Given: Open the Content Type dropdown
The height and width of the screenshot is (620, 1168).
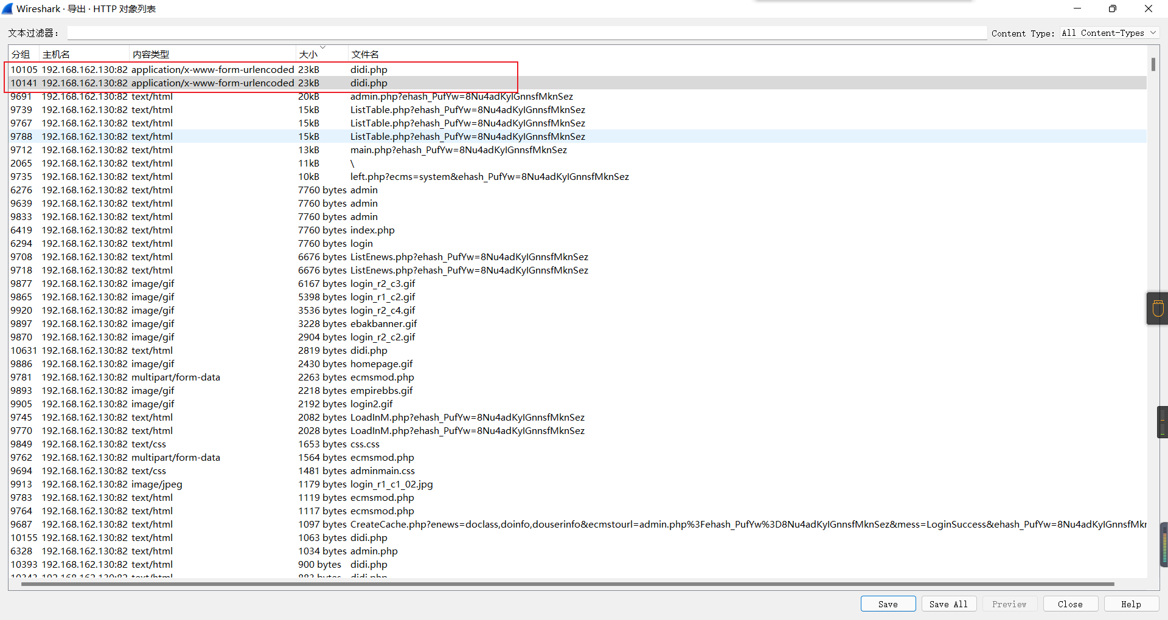Looking at the screenshot, I should coord(1109,33).
